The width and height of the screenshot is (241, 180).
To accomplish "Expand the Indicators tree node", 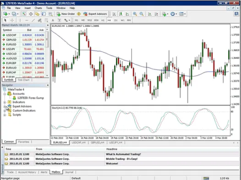I will pyautogui.click(x=5, y=102).
